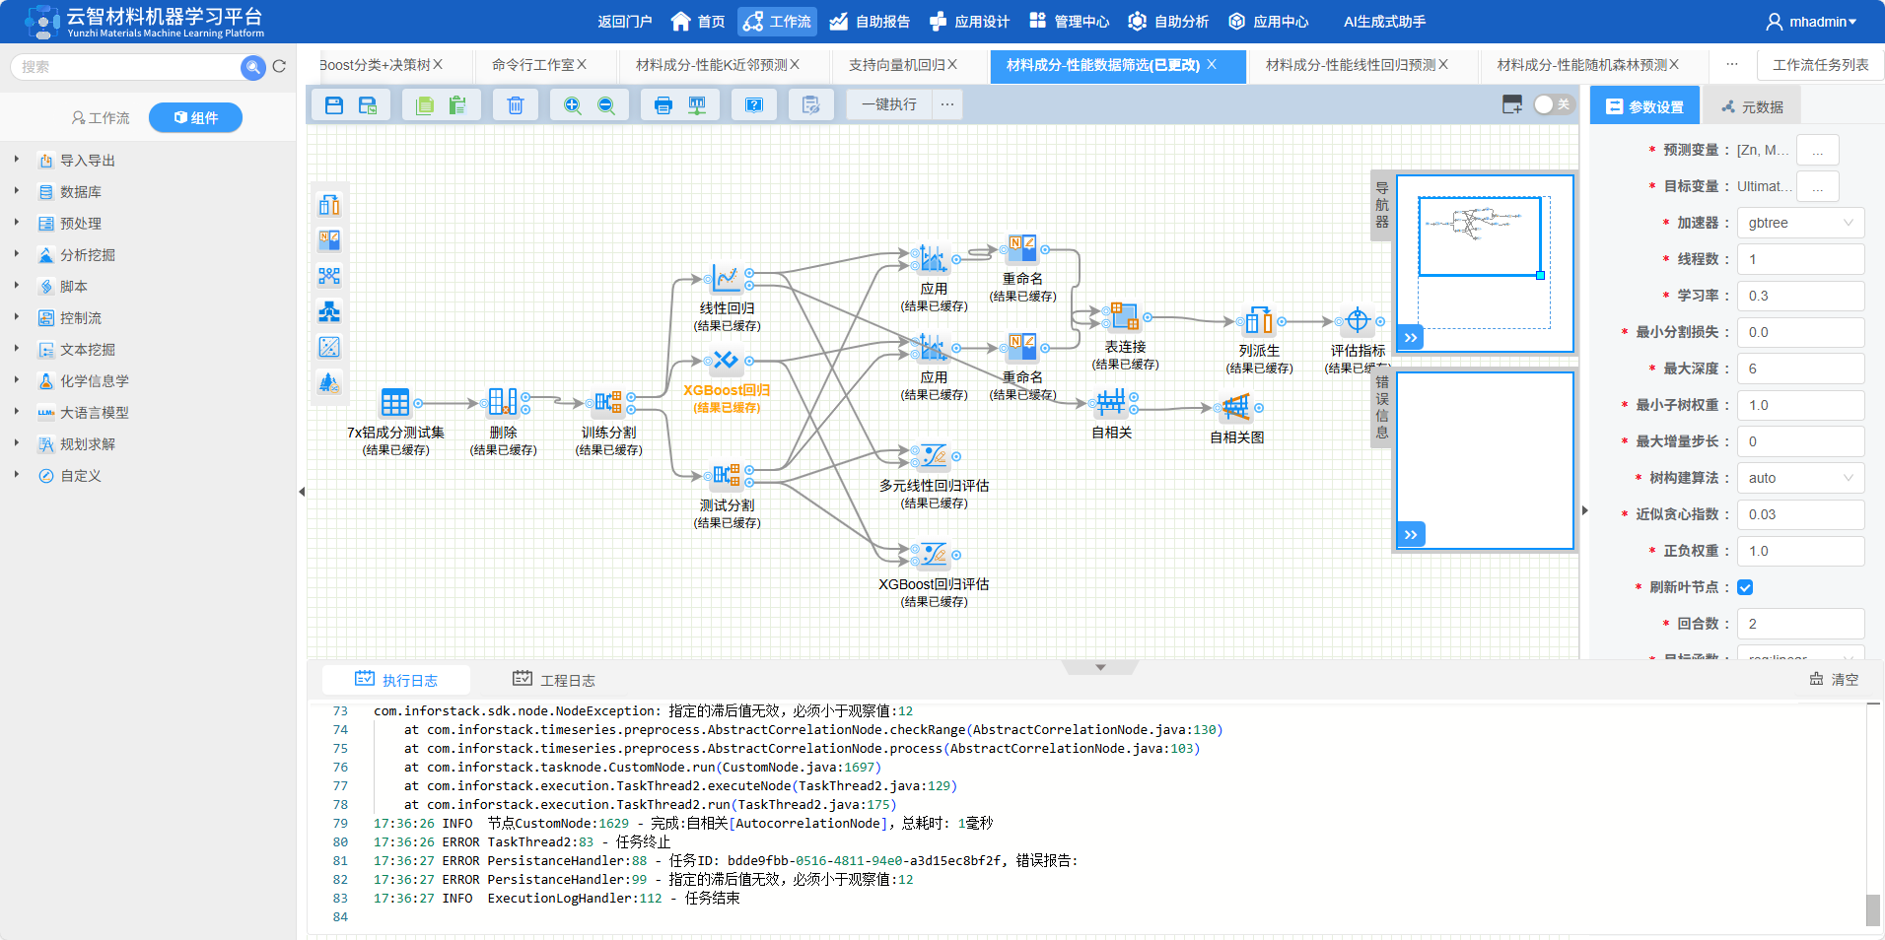
Task: Expand the 分析挖掘 tree category
Action: pyautogui.click(x=17, y=254)
